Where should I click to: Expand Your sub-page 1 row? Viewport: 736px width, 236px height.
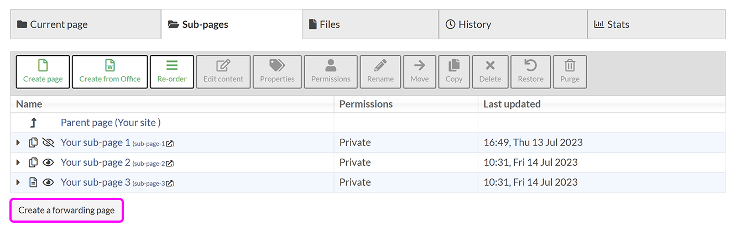[x=18, y=143]
